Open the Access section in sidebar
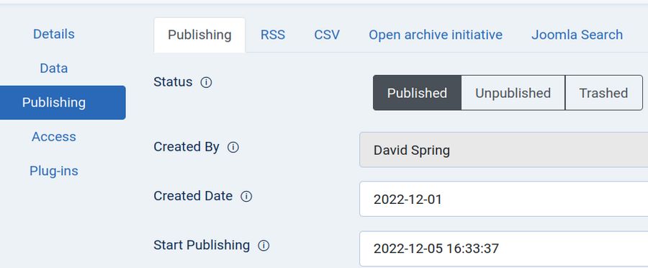648x268 pixels. coord(54,137)
